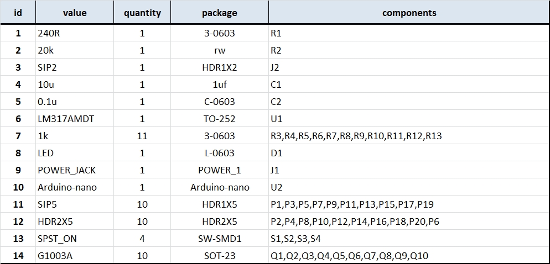Screen dimensions: 550x264
Task: Select the POWER_JACK value cell
Action: point(75,170)
